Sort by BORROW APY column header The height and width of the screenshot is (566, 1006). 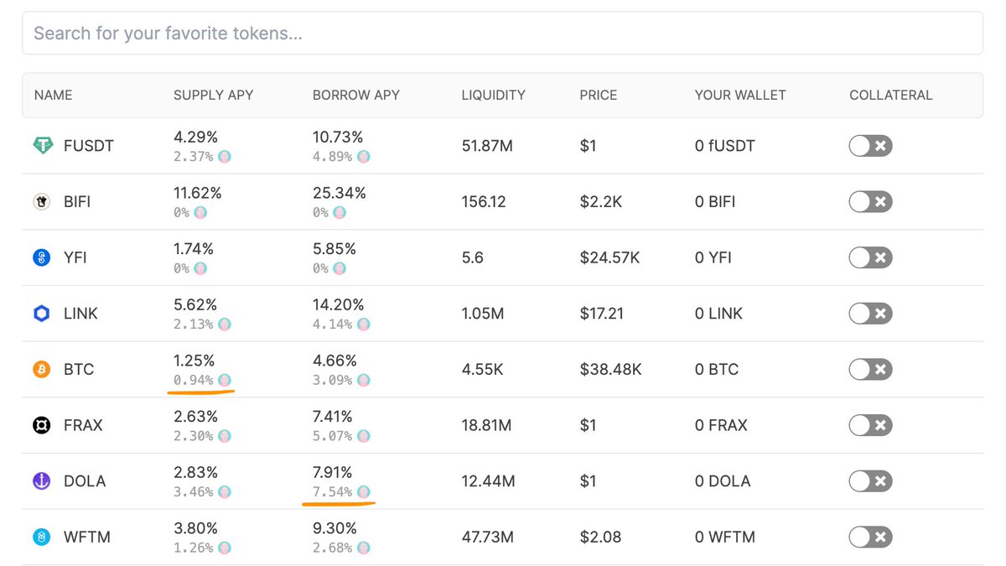(356, 96)
